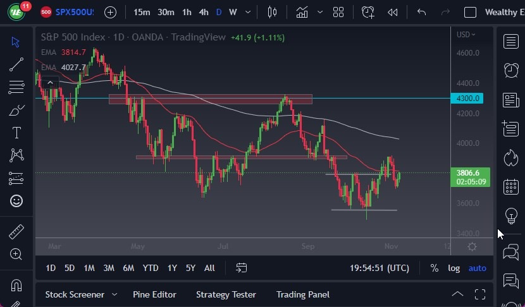The width and height of the screenshot is (525, 307).
Task: Switch to the Strategy Tester tab
Action: click(226, 294)
